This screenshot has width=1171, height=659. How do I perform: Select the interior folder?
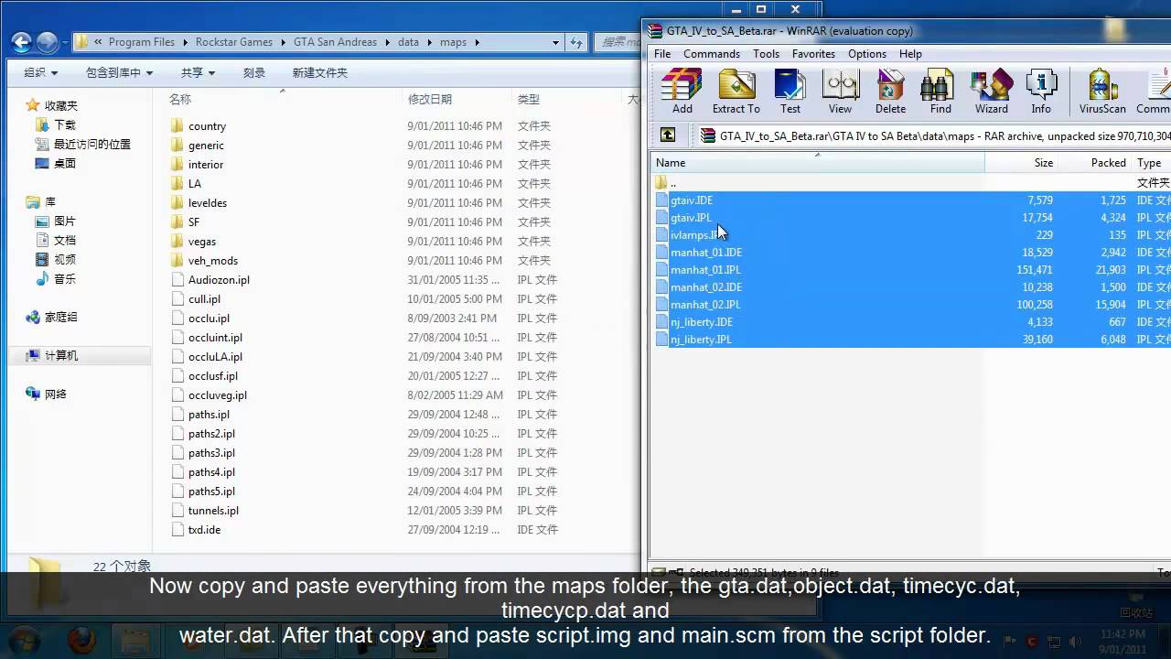(x=206, y=164)
